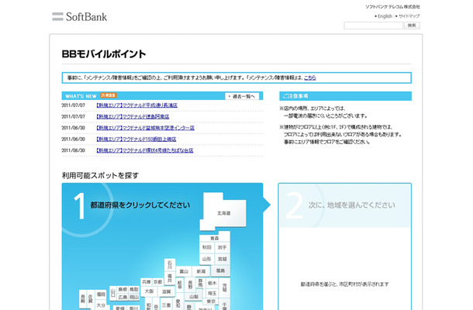Select 石川 prefecture tile

point(170,264)
